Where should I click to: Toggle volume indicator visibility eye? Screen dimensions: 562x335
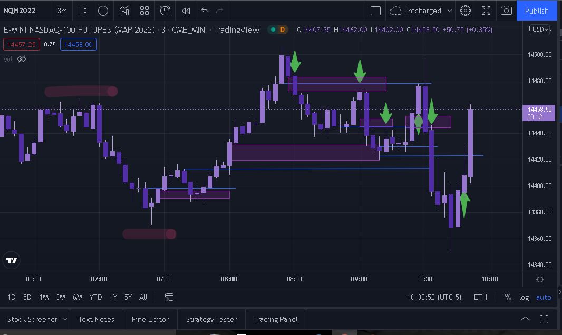pos(22,59)
